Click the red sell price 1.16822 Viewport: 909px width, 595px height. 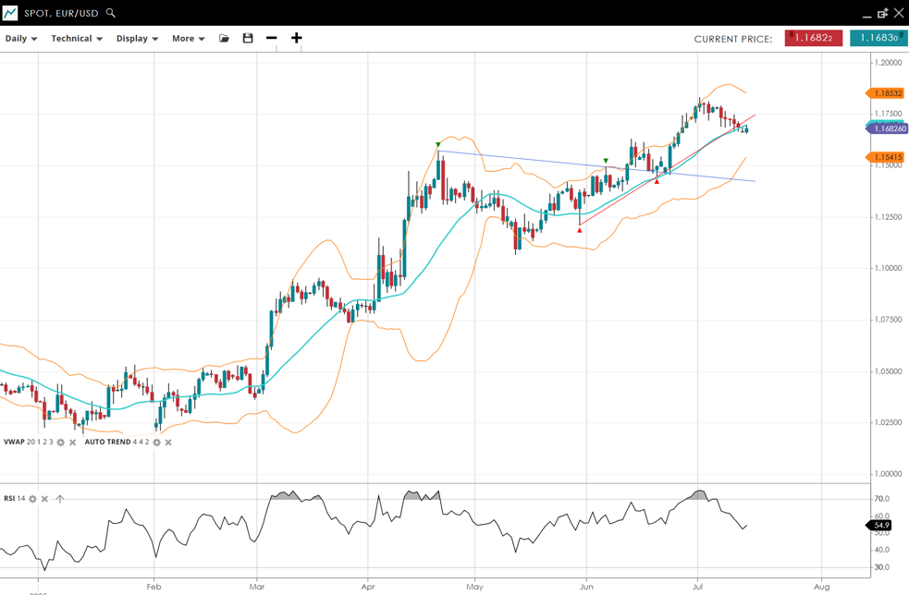(813, 38)
